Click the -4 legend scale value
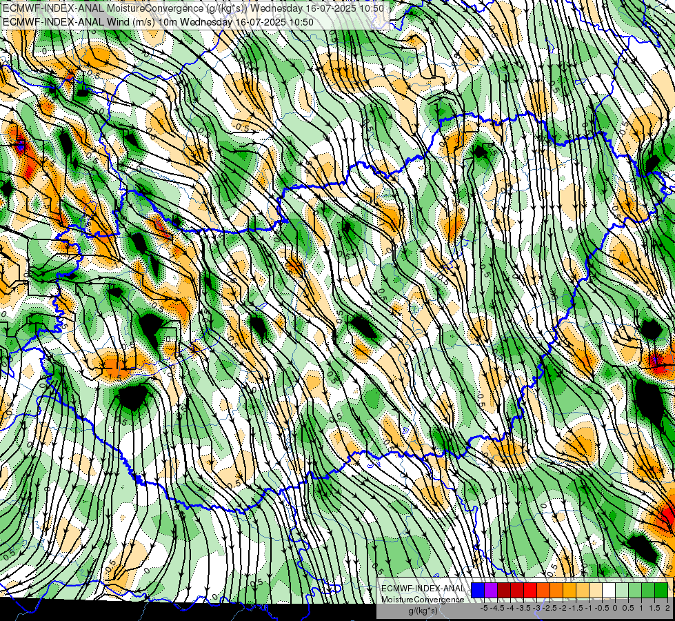 [x=510, y=608]
